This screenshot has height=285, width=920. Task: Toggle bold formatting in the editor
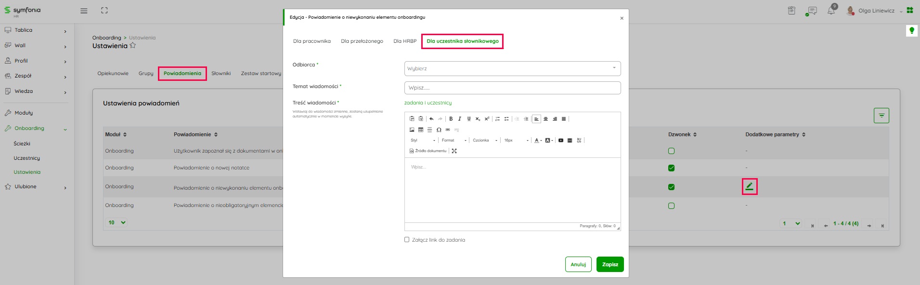451,119
